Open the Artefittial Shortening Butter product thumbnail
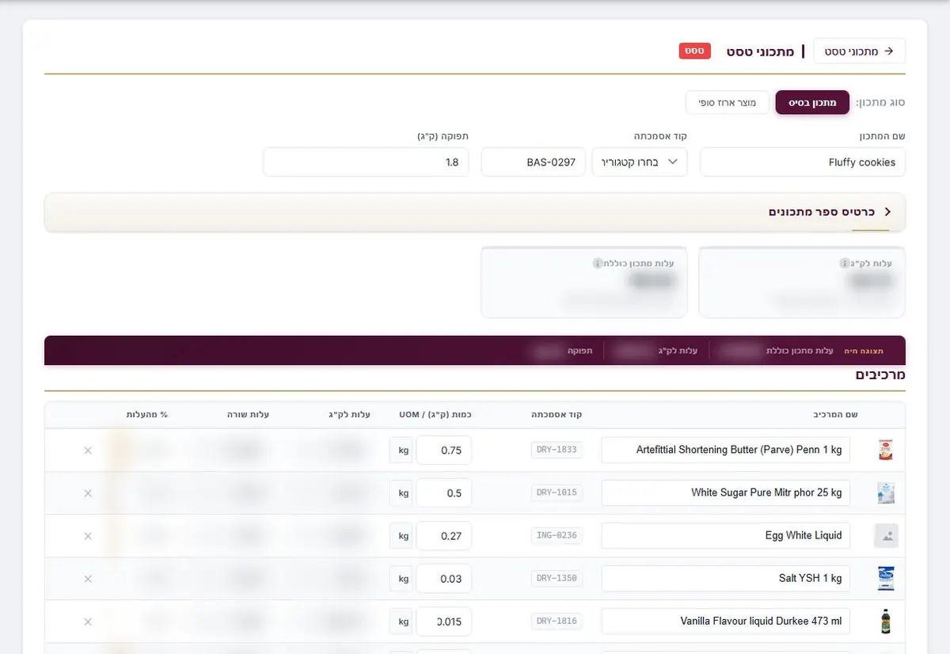Screen dimensions: 950x654 point(886,451)
